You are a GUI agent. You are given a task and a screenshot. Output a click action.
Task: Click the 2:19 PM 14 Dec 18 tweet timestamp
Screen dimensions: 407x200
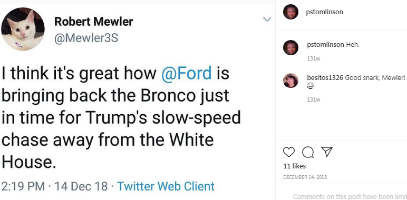54,186
